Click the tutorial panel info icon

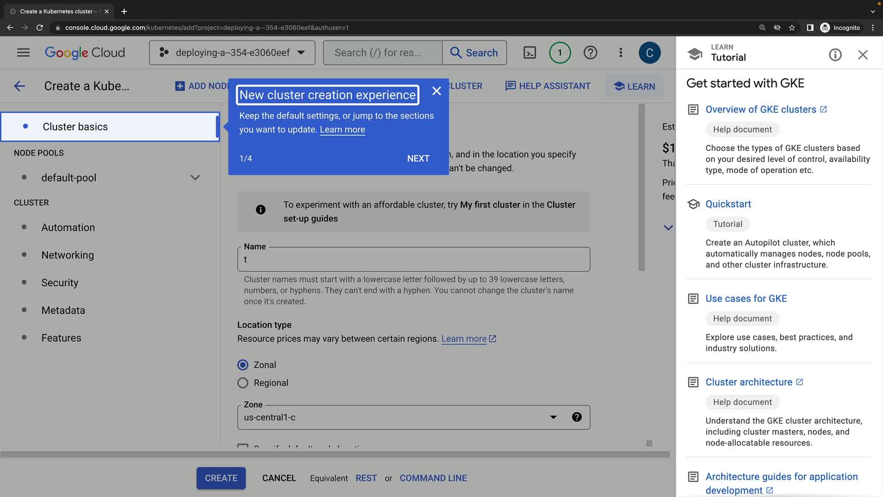835,55
